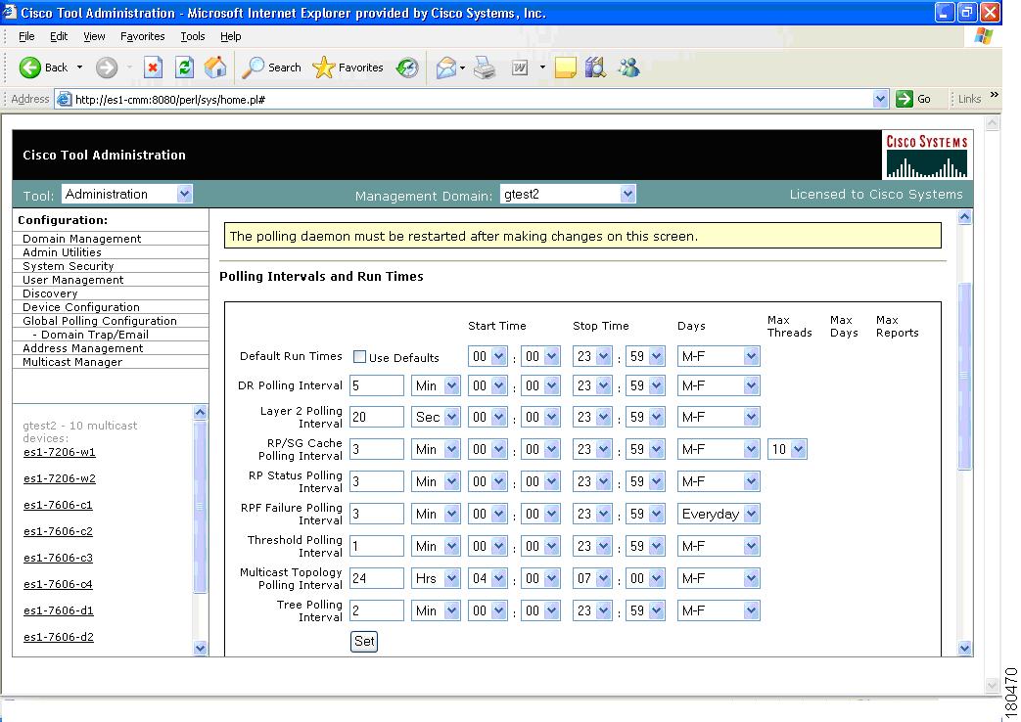Click the Tree Polling Interval value field

(x=376, y=610)
